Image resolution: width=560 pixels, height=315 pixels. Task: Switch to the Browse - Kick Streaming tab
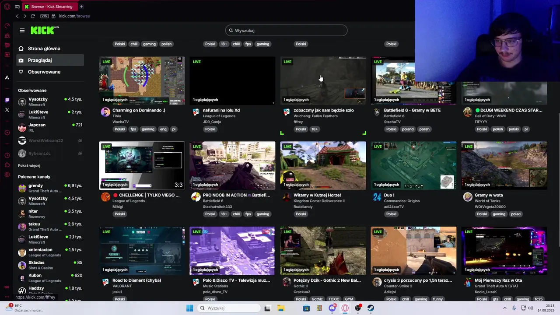(50, 7)
